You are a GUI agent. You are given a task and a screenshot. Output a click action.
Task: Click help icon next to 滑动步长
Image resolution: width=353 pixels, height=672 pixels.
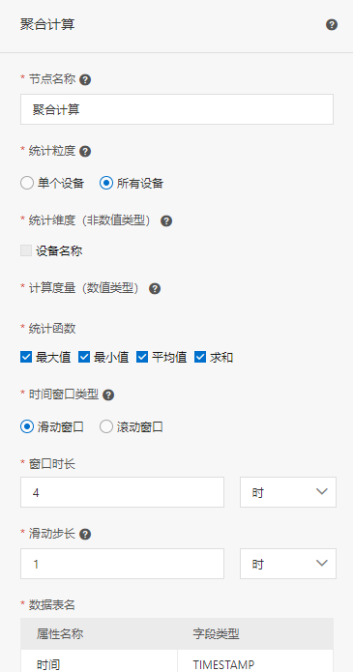point(85,535)
